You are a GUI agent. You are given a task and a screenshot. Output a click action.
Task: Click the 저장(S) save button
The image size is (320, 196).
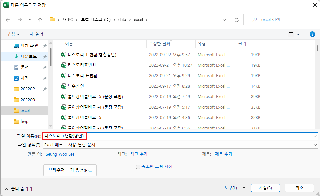(x=266, y=188)
